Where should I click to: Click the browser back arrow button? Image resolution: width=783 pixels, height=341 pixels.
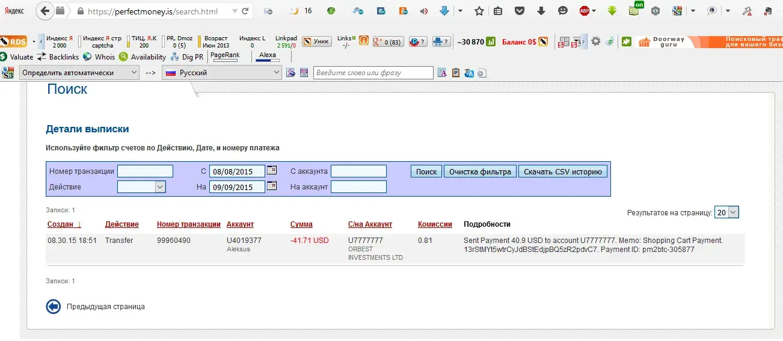[45, 11]
